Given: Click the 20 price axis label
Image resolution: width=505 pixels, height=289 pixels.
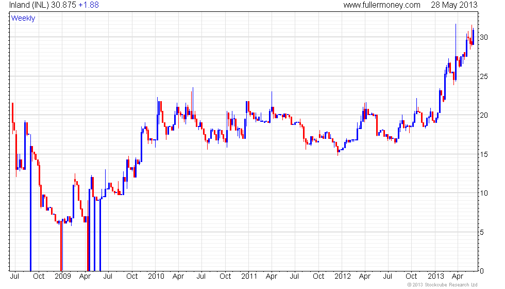Looking at the screenshot, I should coord(484,116).
